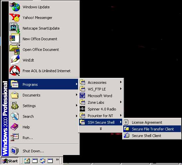Open the License Agreement entry
The width and height of the screenshot is (182, 165).
tap(152, 122)
